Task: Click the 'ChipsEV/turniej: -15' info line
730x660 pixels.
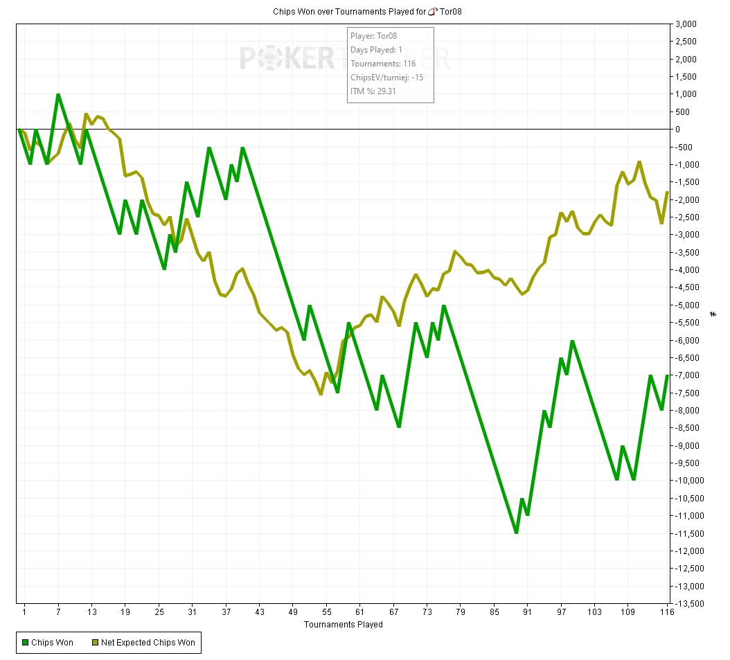Action: tap(387, 78)
